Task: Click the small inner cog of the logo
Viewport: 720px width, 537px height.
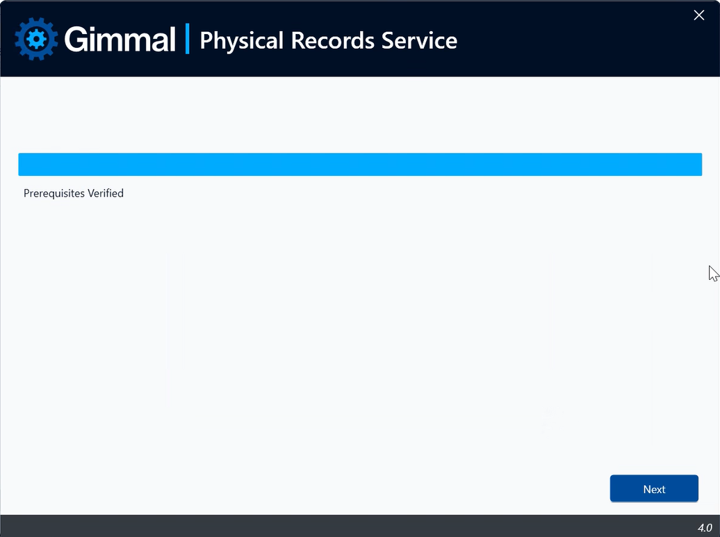Action: (36, 40)
